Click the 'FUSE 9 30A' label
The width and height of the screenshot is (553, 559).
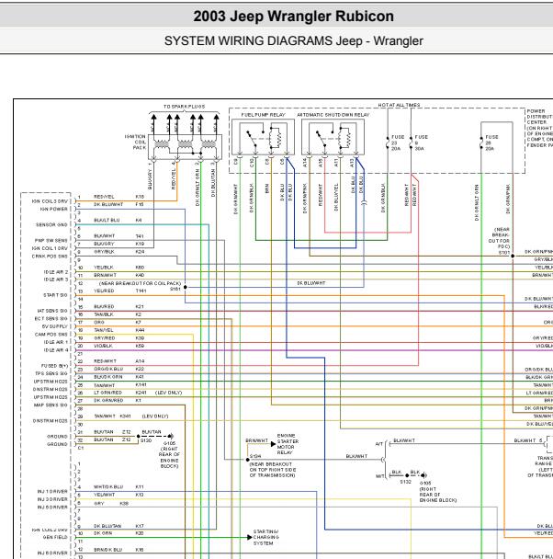click(x=422, y=143)
